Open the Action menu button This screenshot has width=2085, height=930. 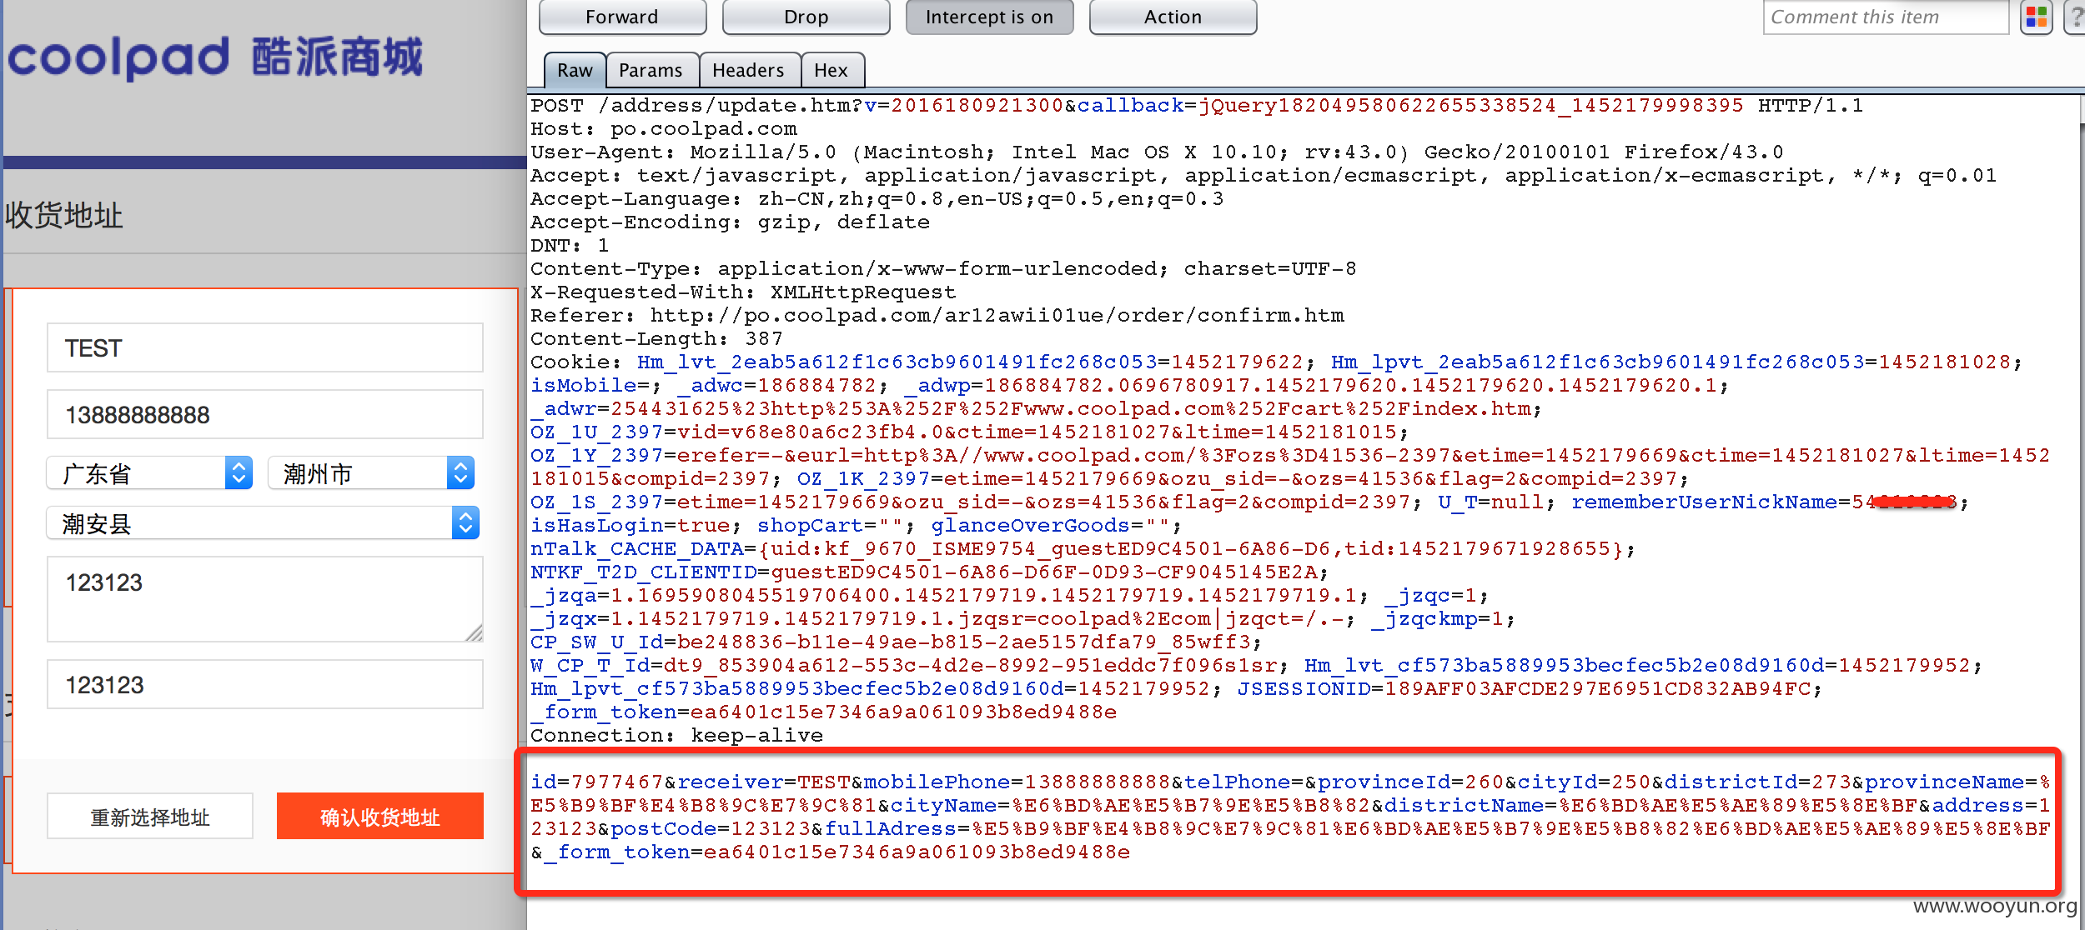1173,17
